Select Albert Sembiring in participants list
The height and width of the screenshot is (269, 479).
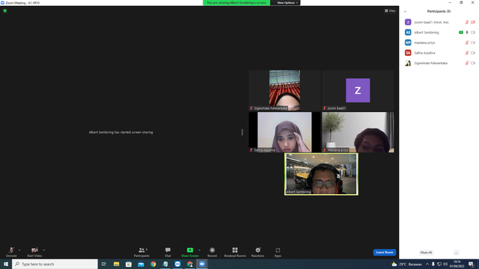click(439, 32)
